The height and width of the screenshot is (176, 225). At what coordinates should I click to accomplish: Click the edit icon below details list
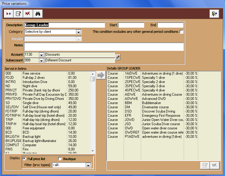tap(205, 165)
